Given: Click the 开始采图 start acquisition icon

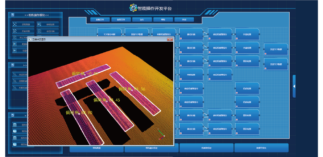Looking at the screenshot, I should pyautogui.click(x=15, y=31).
